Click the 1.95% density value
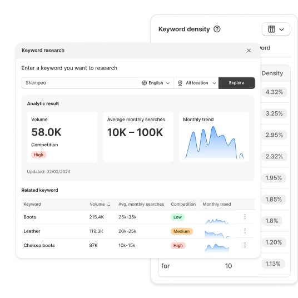 point(274,178)
